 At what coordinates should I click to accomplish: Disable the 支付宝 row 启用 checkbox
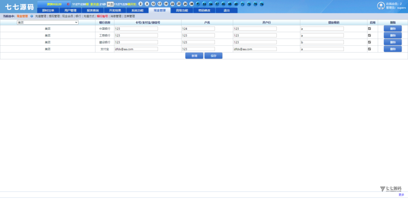pos(369,49)
